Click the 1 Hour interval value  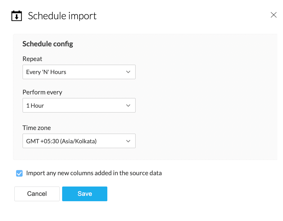pos(35,106)
